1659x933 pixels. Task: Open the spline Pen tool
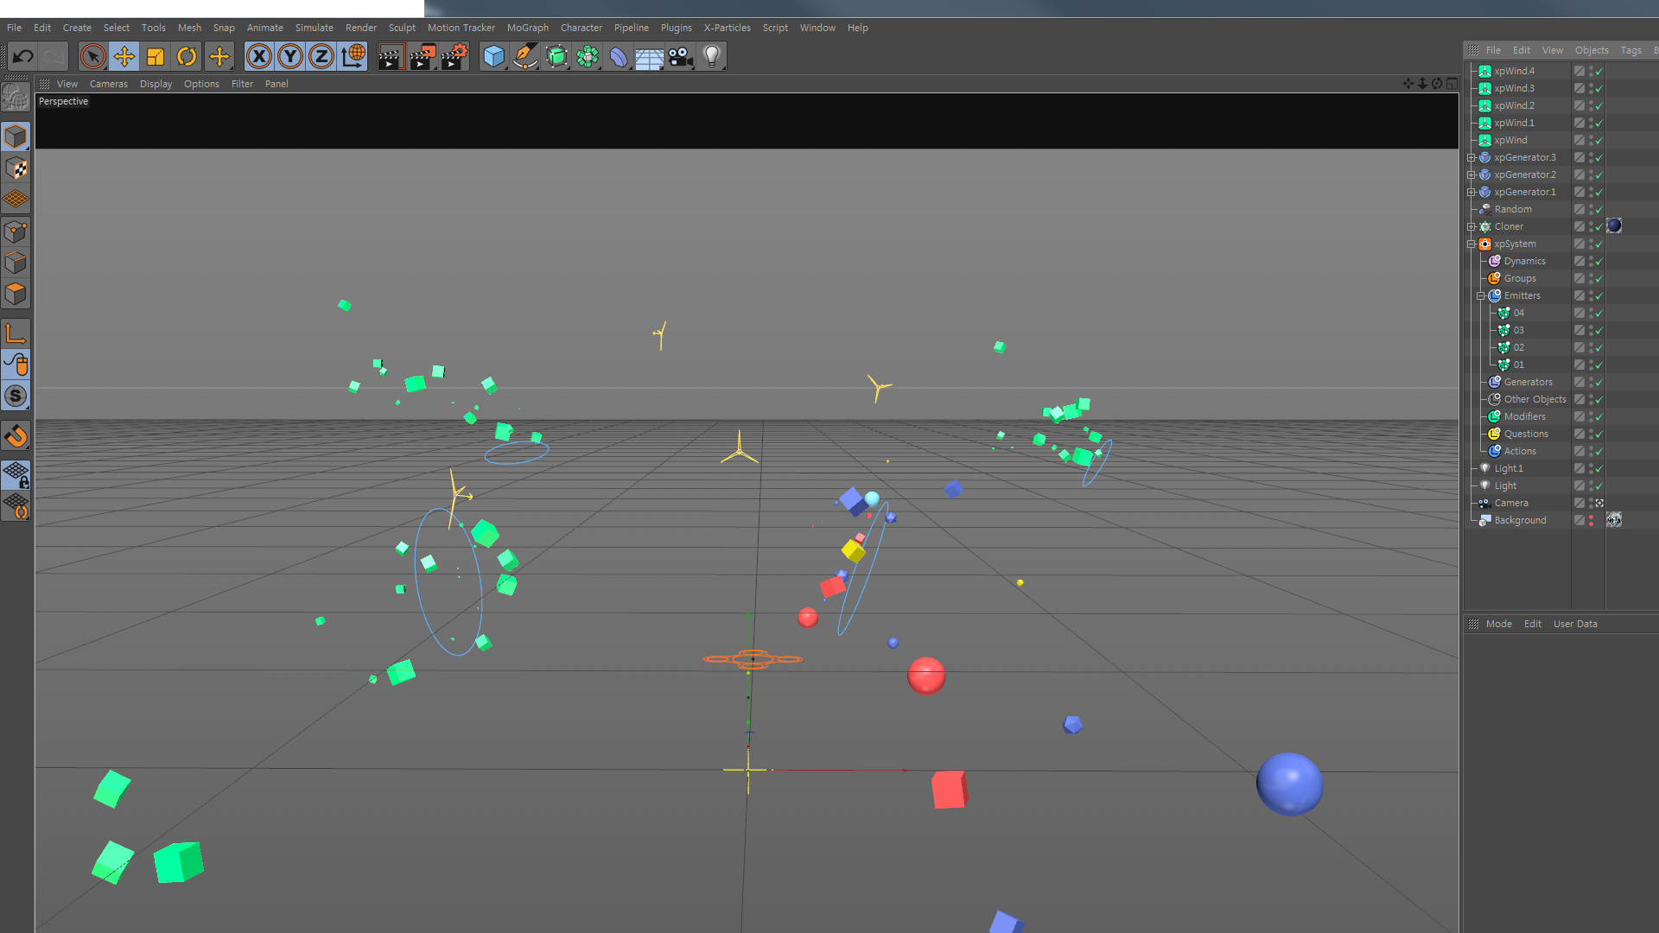524,57
